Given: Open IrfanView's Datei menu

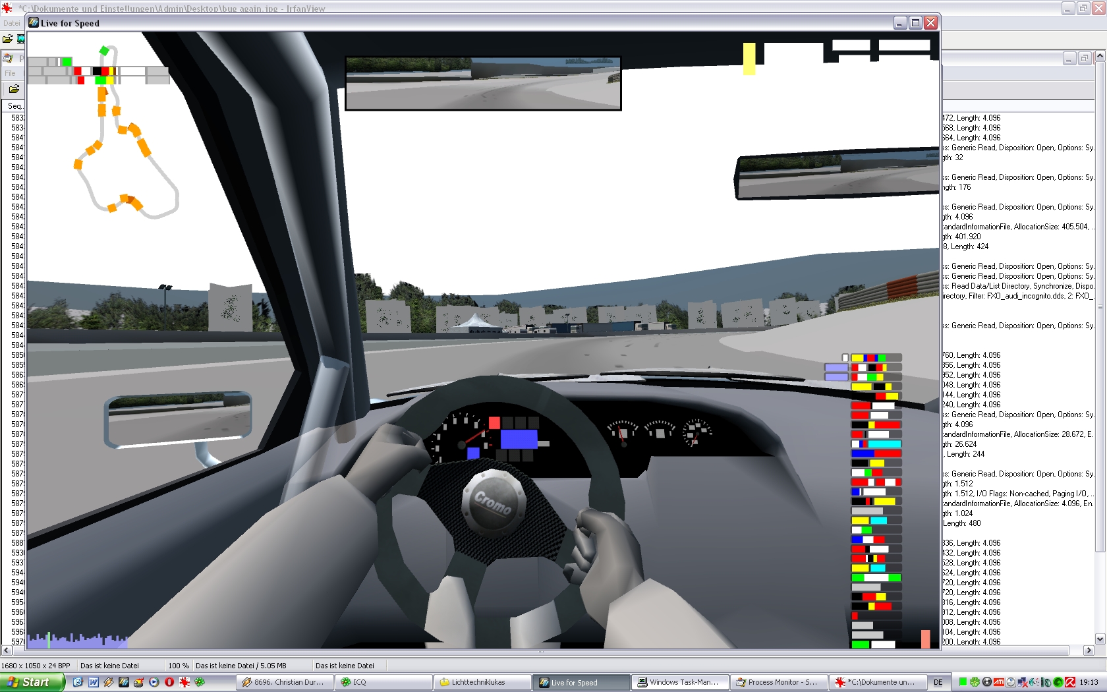Looking at the screenshot, I should coord(12,23).
